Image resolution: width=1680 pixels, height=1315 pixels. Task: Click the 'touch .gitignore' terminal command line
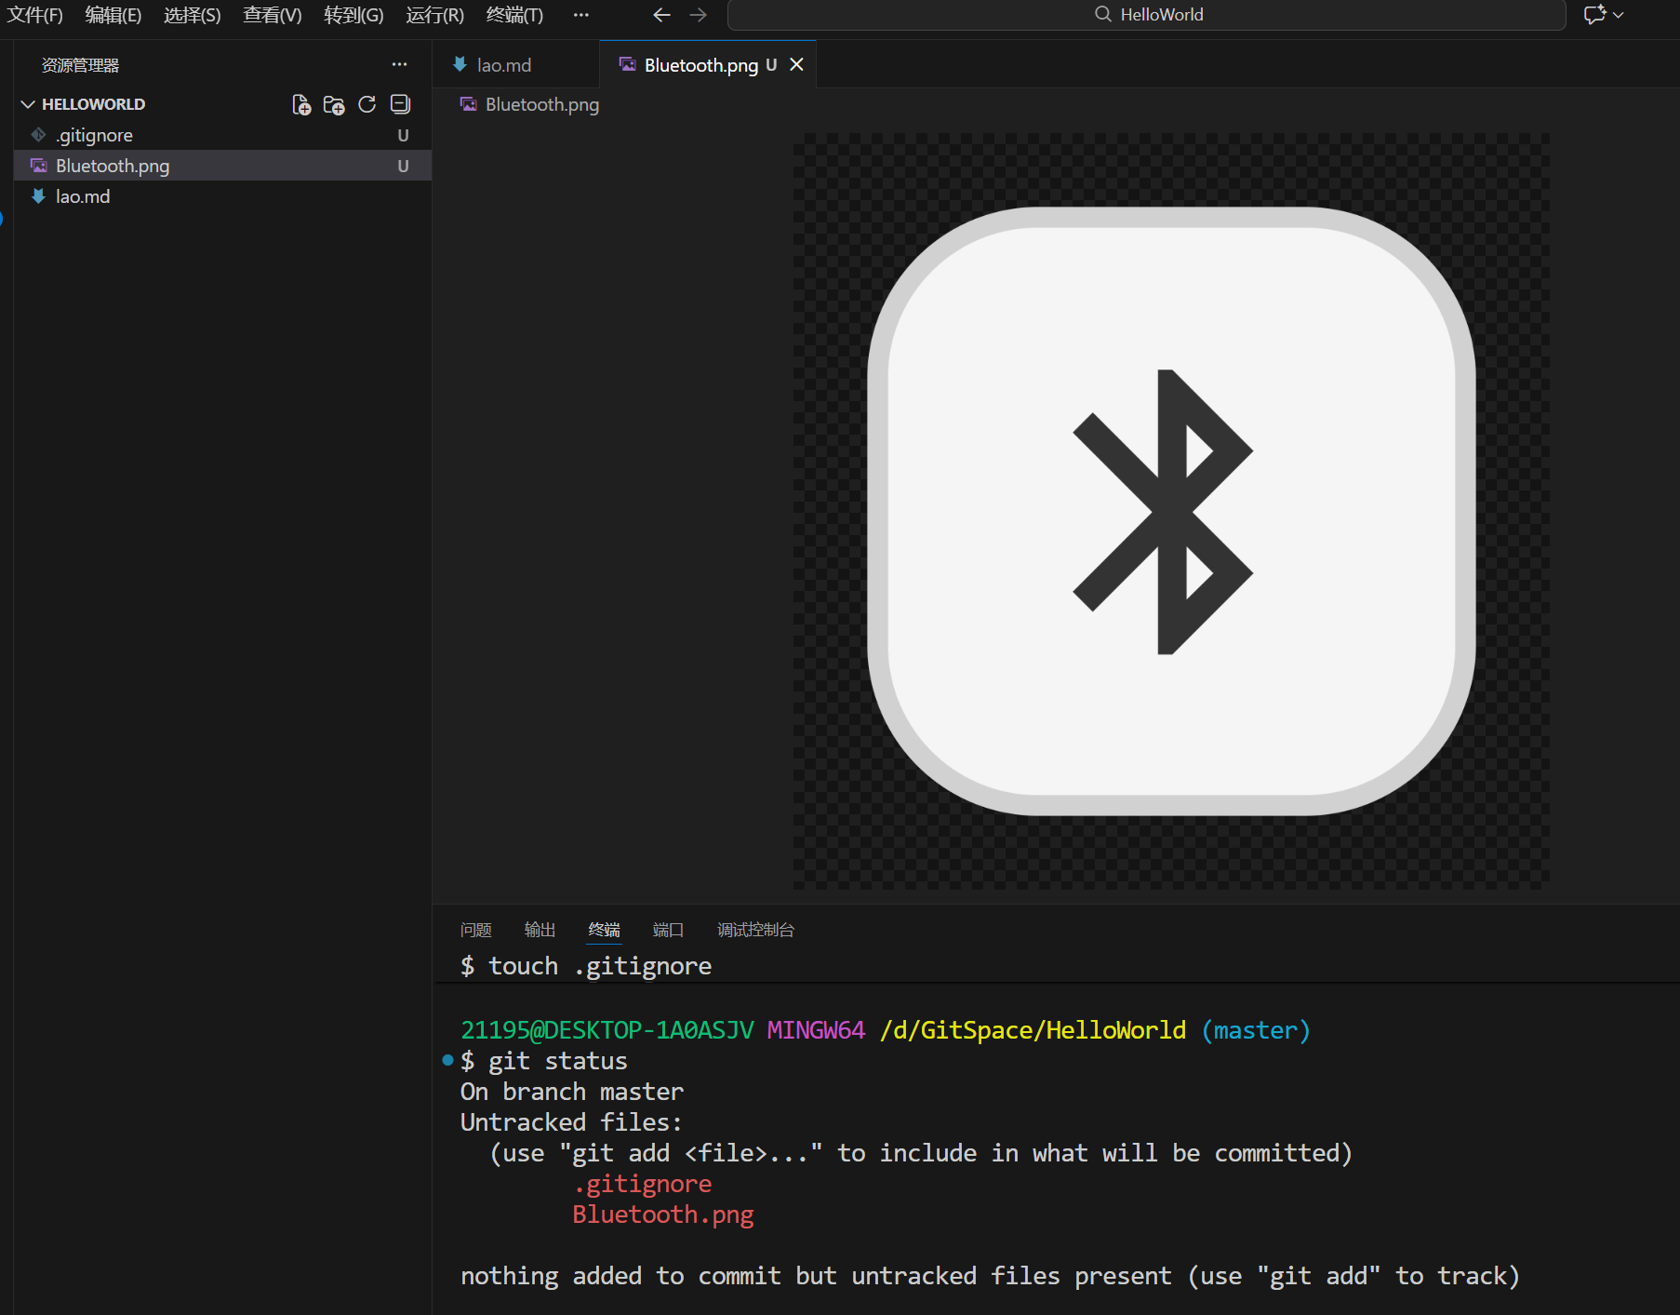pos(586,966)
